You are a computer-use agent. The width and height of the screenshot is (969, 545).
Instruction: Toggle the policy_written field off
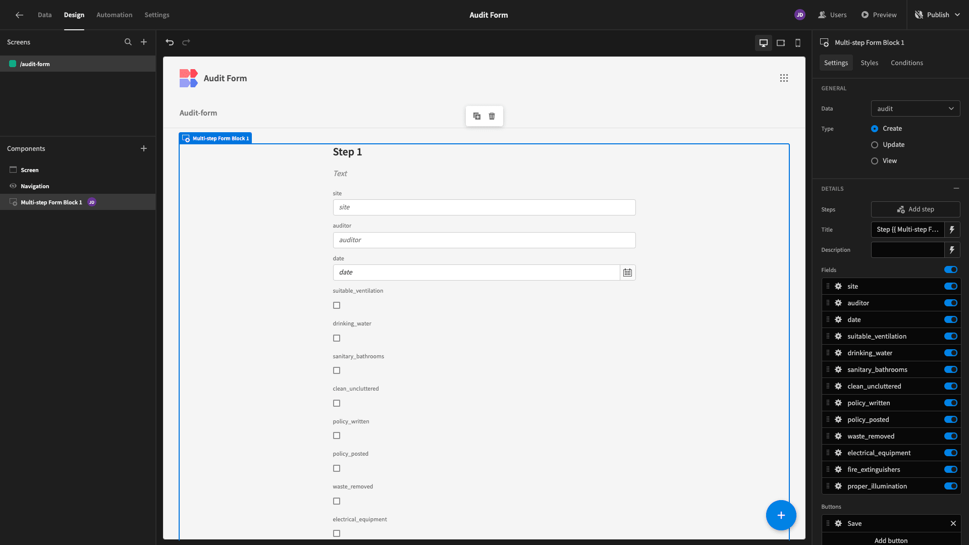click(x=951, y=403)
